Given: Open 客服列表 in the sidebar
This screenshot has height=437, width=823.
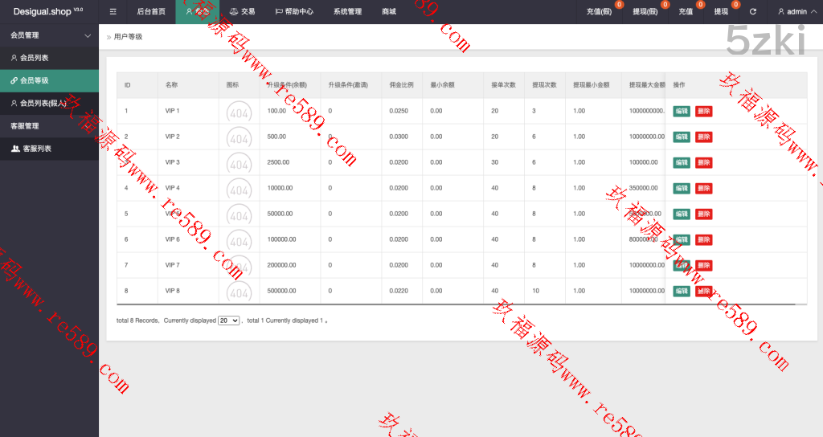Looking at the screenshot, I should 36,149.
